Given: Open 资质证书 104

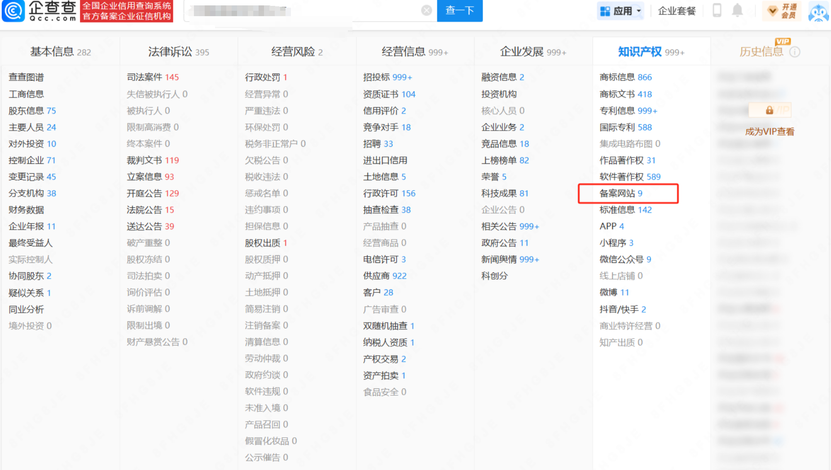Looking at the screenshot, I should pyautogui.click(x=389, y=94).
